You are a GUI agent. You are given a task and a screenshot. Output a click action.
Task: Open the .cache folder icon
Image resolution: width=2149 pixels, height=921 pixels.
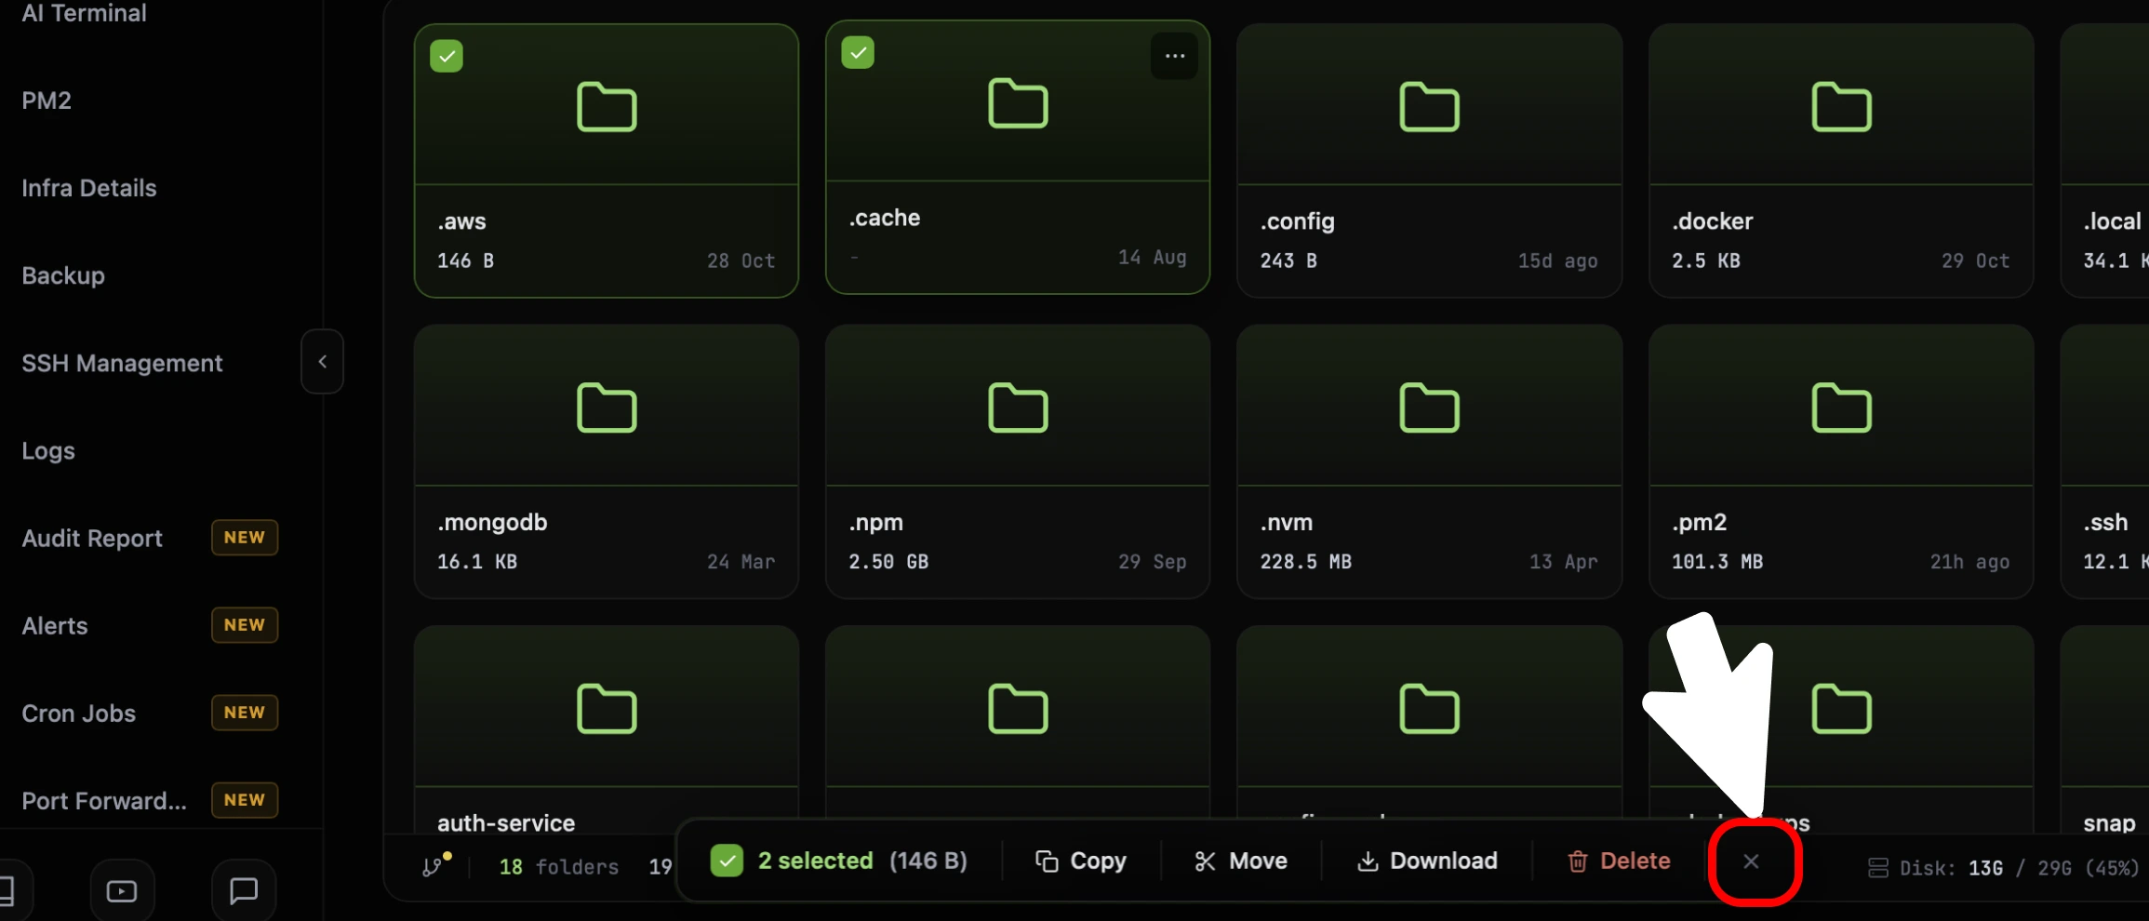click(x=1018, y=103)
